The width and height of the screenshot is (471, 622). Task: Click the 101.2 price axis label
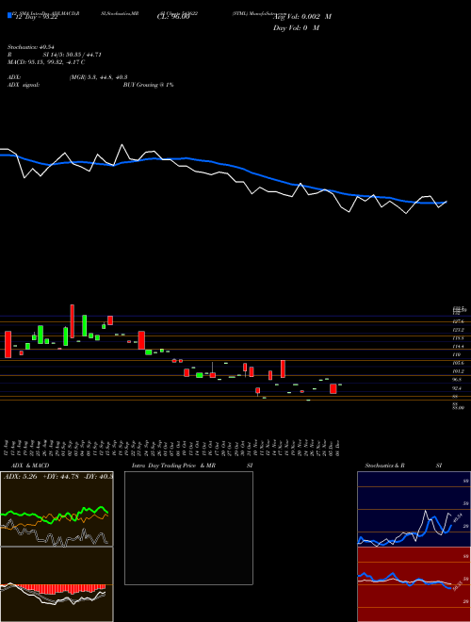459,371
